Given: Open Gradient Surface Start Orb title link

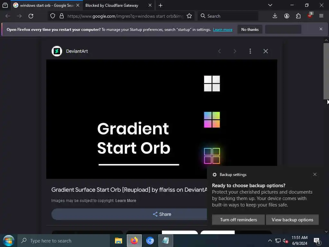Looking at the screenshot, I should [x=129, y=190].
